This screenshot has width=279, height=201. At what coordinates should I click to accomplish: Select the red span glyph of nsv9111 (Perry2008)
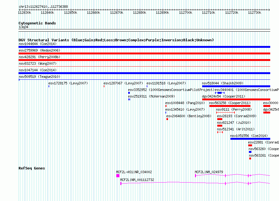(x=226, y=113)
